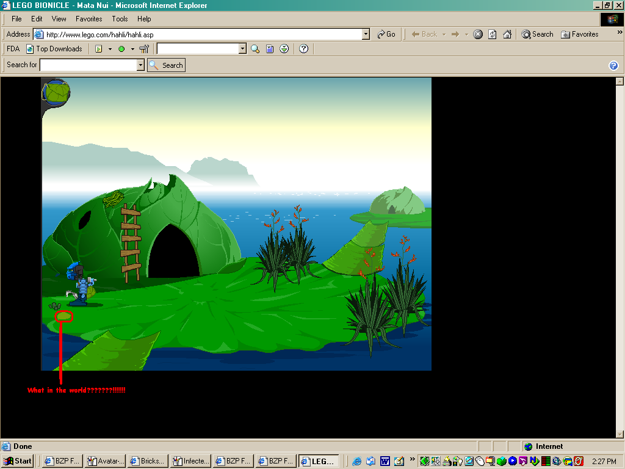Open the Windows Start button

coord(18,461)
